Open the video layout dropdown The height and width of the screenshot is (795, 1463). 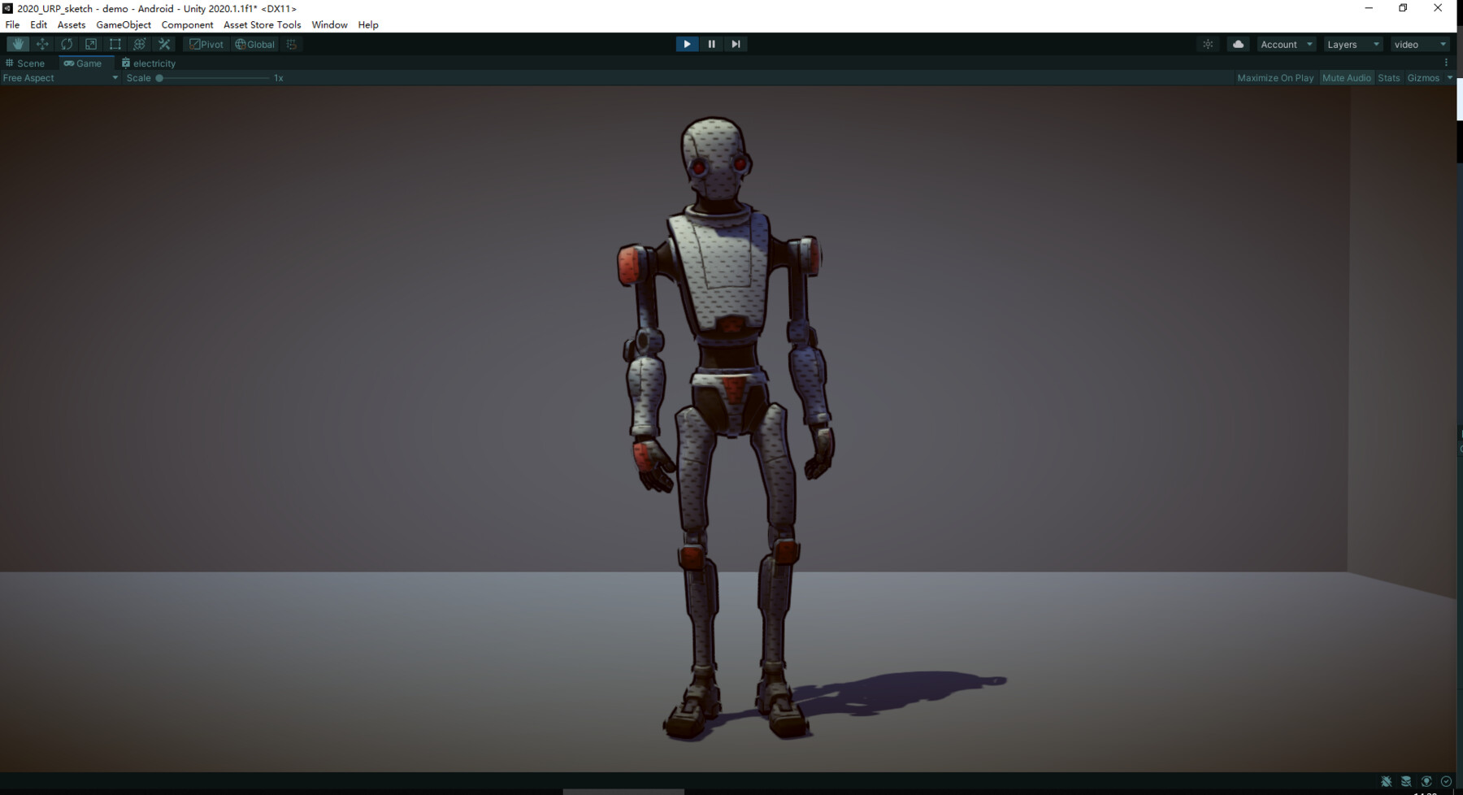tap(1419, 44)
